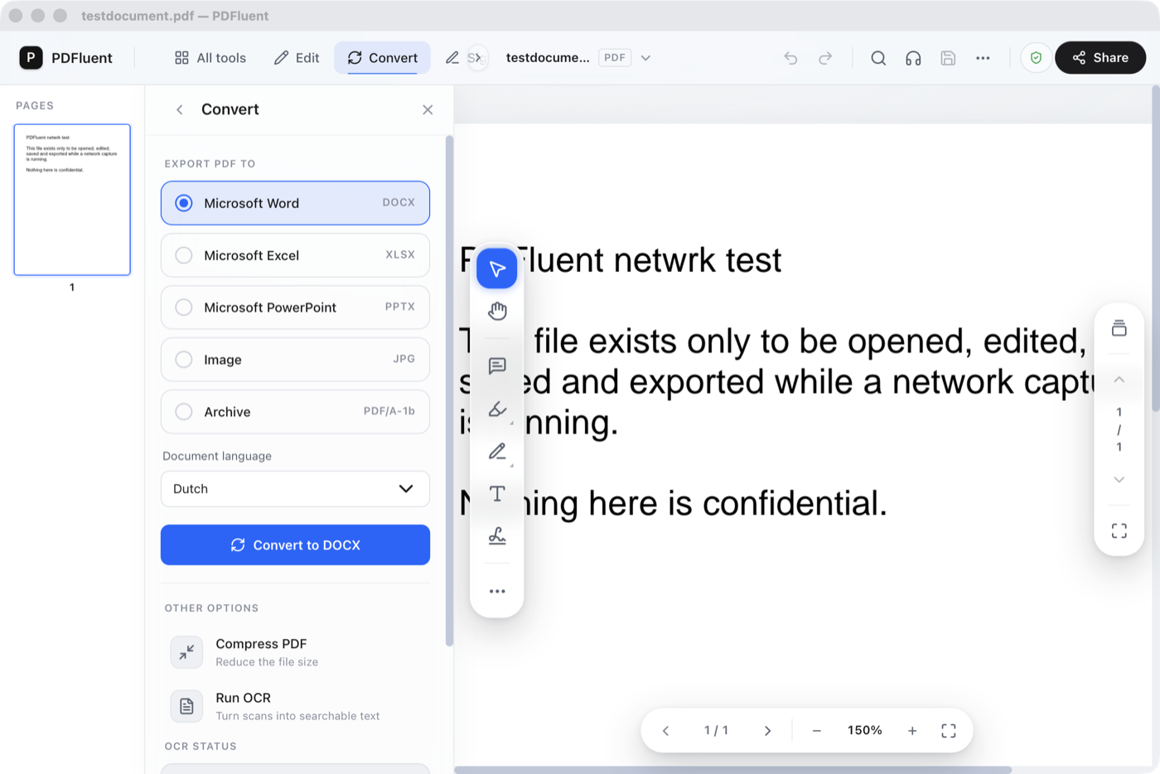Screen dimensions: 1160x774
Task: Go back from Convert panel
Action: pyautogui.click(x=180, y=109)
